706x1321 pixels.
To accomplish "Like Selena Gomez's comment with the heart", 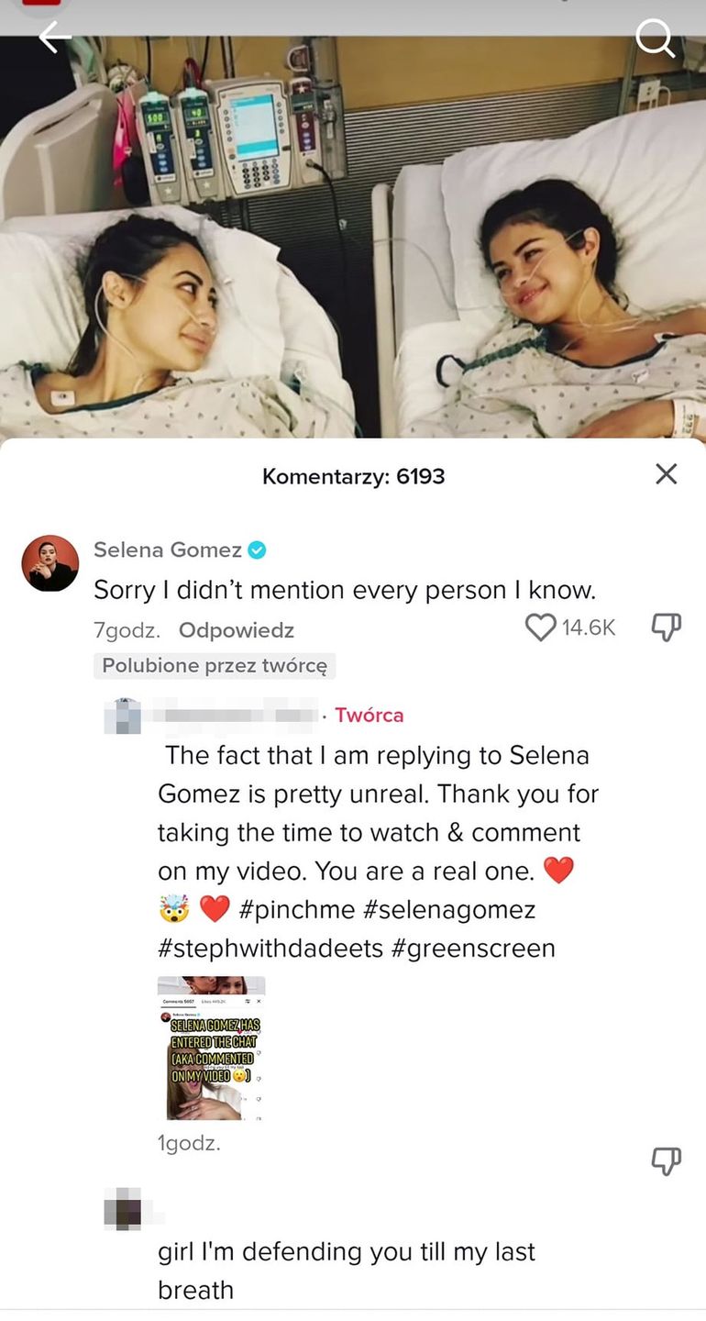I will click(x=541, y=627).
